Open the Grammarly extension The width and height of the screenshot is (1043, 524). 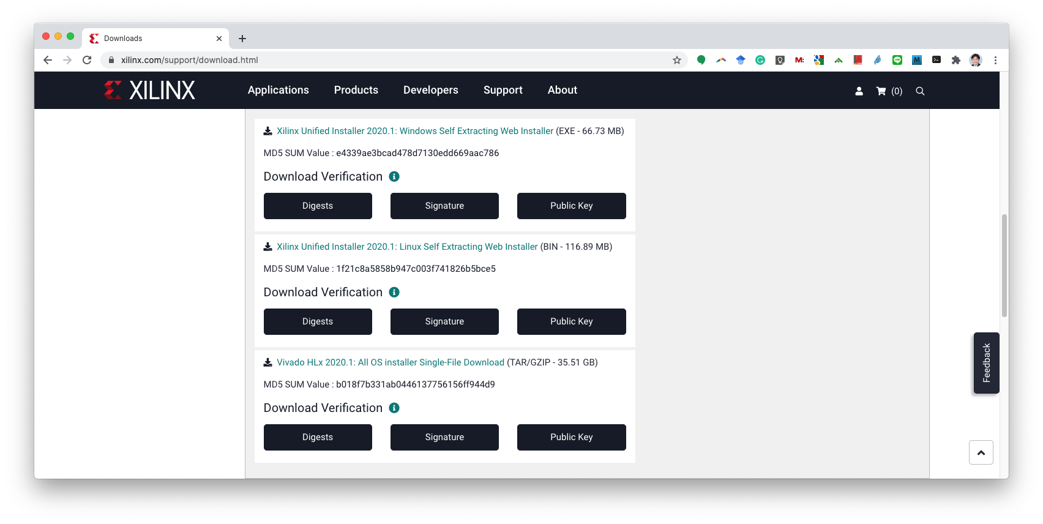tap(760, 60)
